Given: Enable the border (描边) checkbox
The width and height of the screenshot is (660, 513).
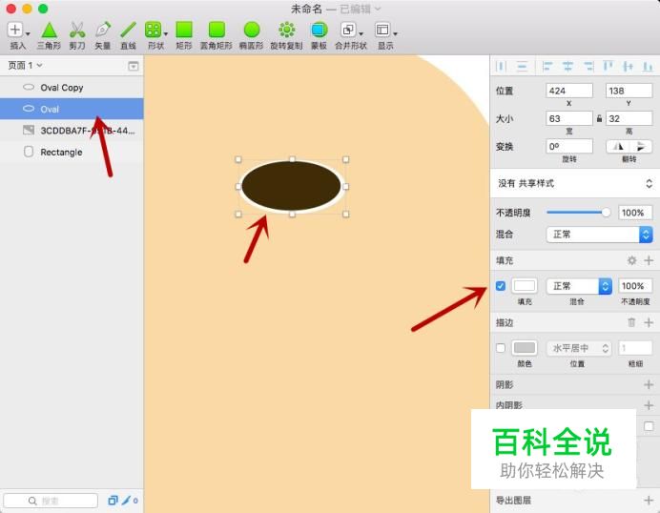Looking at the screenshot, I should [x=501, y=348].
